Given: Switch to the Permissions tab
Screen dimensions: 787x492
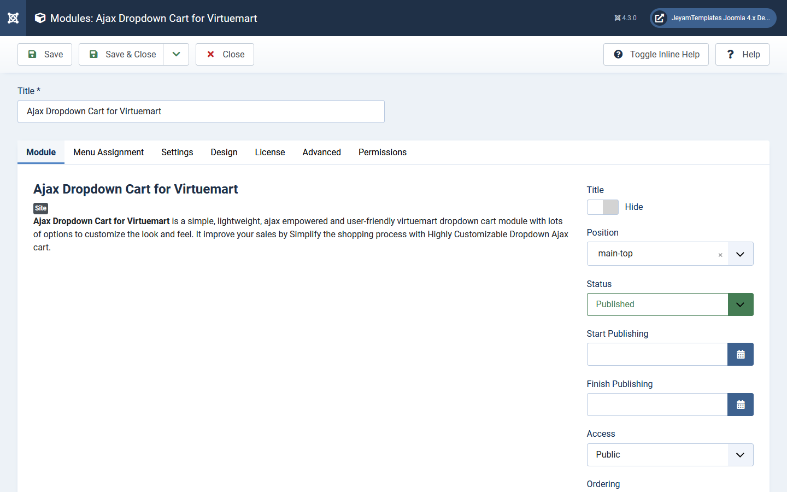Looking at the screenshot, I should point(383,152).
